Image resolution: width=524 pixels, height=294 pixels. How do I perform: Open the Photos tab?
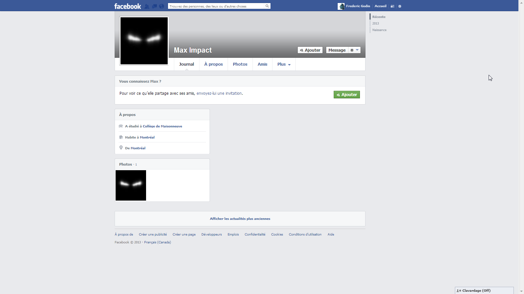[x=240, y=64]
